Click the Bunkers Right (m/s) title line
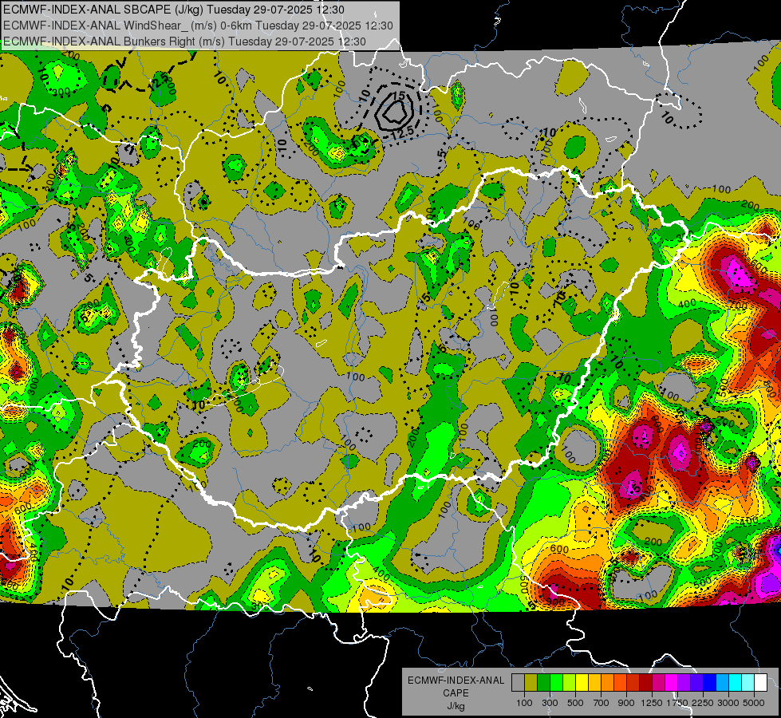The height and width of the screenshot is (718, 781). coord(184,41)
